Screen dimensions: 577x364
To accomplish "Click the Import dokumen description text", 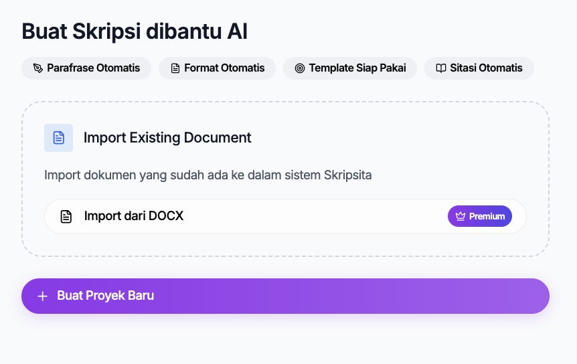I will point(208,175).
